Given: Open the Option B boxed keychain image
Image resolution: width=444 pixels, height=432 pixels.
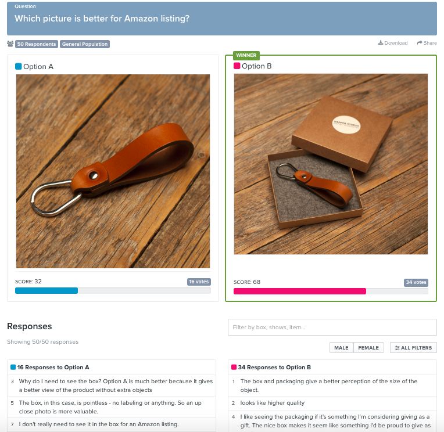Looking at the screenshot, I should coord(331,164).
